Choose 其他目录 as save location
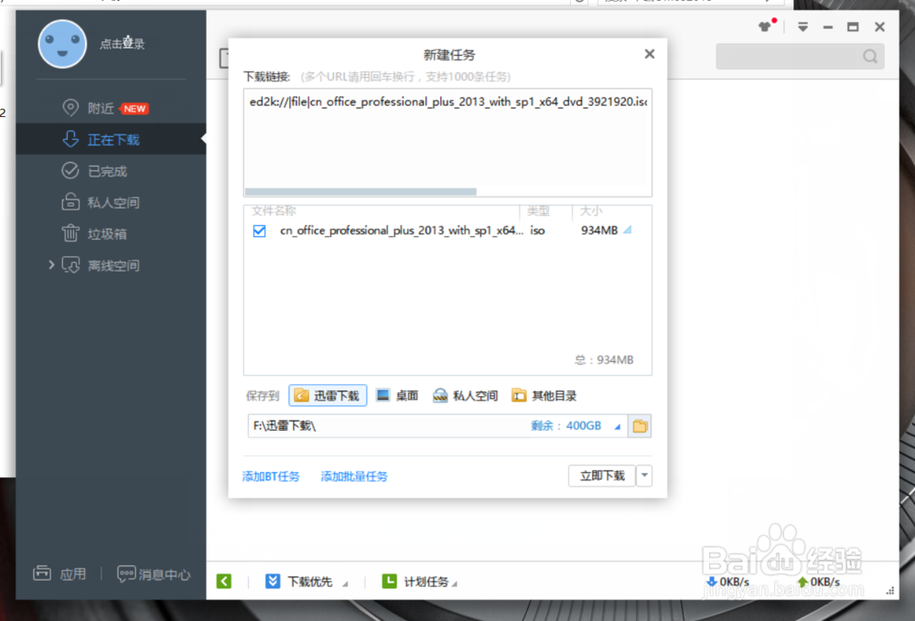Viewport: 915px width, 621px height. [544, 395]
